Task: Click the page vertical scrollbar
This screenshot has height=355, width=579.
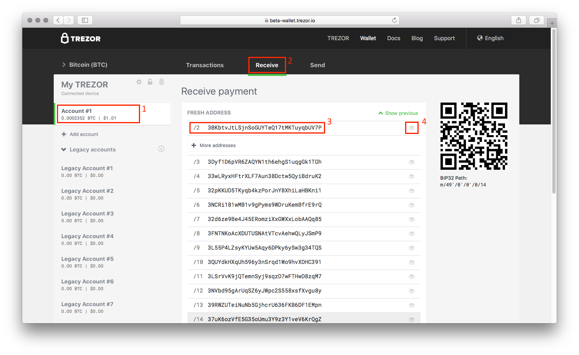Action: coord(554,111)
